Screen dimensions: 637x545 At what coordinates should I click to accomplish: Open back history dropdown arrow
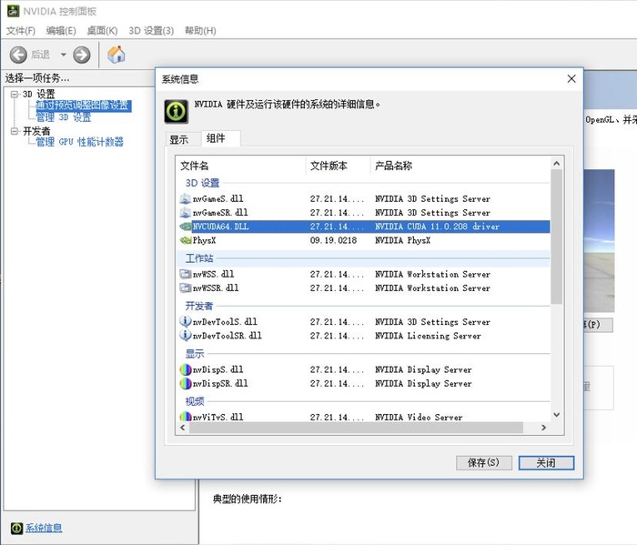(x=64, y=55)
